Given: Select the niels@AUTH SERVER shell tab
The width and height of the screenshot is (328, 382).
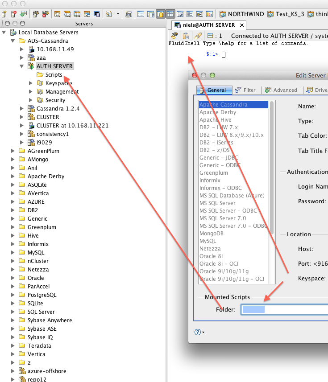Looking at the screenshot, I should 208,25.
